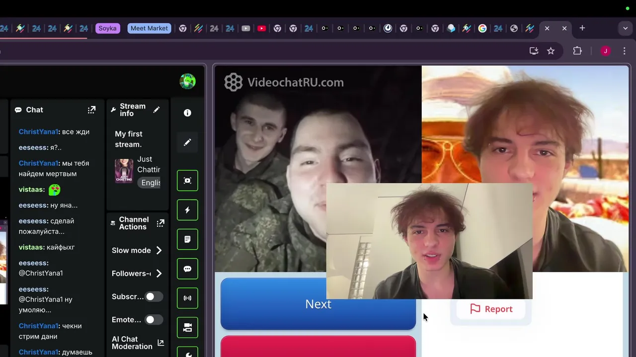Switch to the Google tab
The height and width of the screenshot is (357, 636).
[x=482, y=28]
